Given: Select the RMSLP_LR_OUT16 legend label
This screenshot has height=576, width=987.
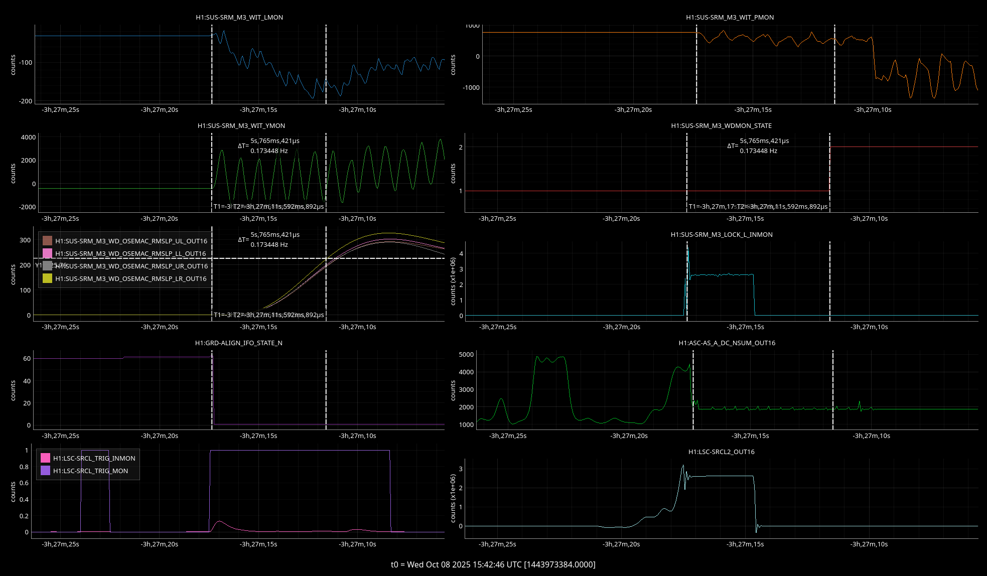Looking at the screenshot, I should 131,278.
